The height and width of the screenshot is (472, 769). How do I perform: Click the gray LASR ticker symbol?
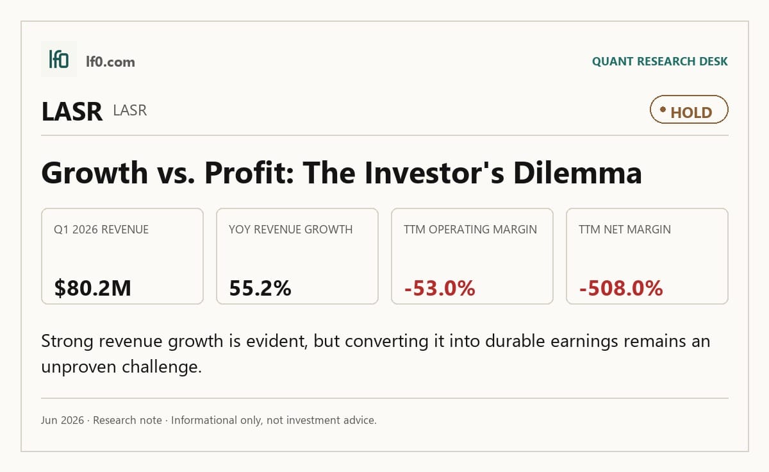pos(130,110)
